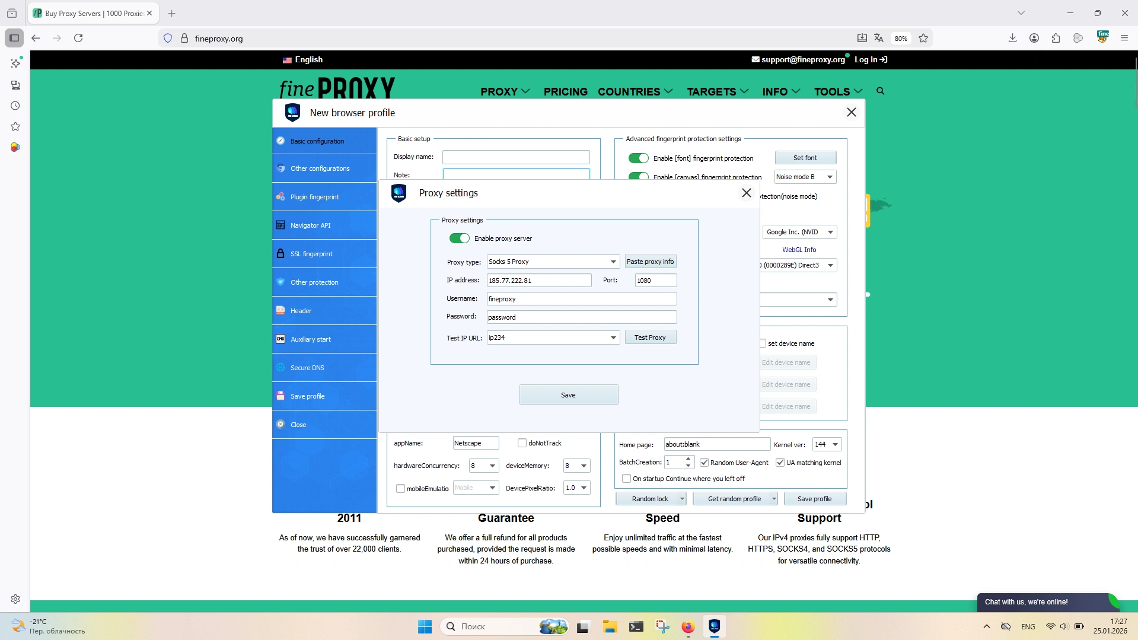Check the mobileEmulatio checkbox

[400, 489]
